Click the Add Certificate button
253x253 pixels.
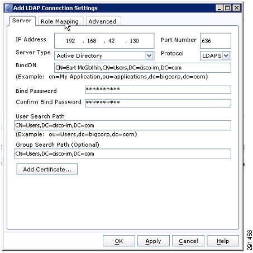47,169
